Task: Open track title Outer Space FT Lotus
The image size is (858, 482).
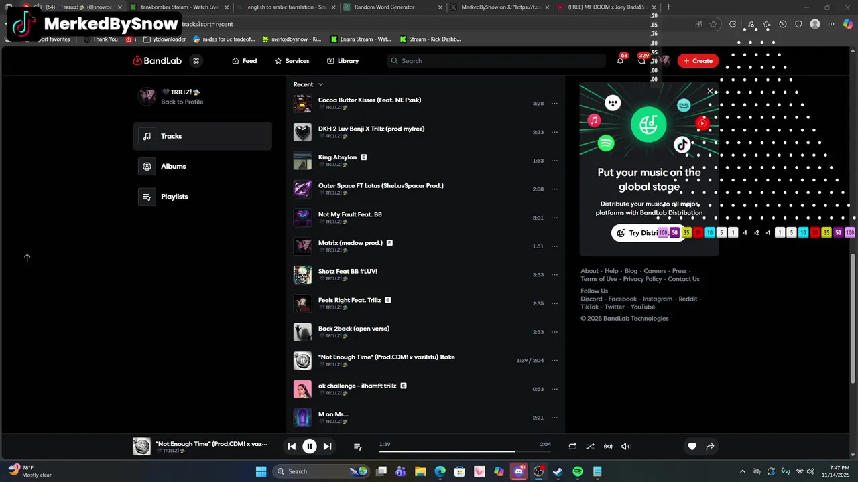Action: 381,185
